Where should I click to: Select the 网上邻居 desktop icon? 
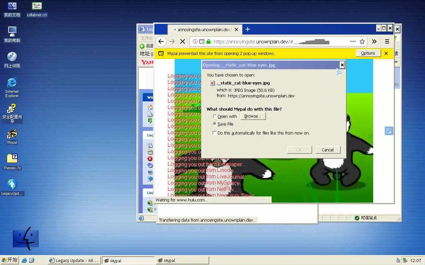click(x=12, y=60)
